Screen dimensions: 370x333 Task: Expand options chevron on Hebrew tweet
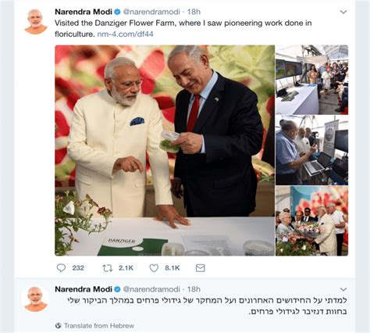pyautogui.click(x=343, y=289)
